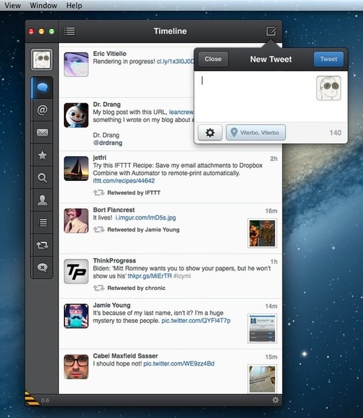Open tweet options gear in composer
The height and width of the screenshot is (418, 363).
(210, 132)
